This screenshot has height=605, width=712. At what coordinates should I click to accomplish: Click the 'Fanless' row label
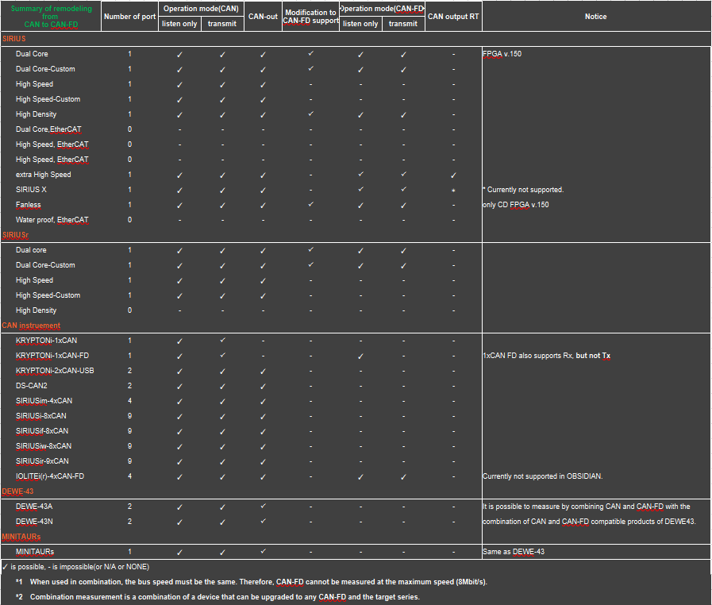[x=28, y=204]
